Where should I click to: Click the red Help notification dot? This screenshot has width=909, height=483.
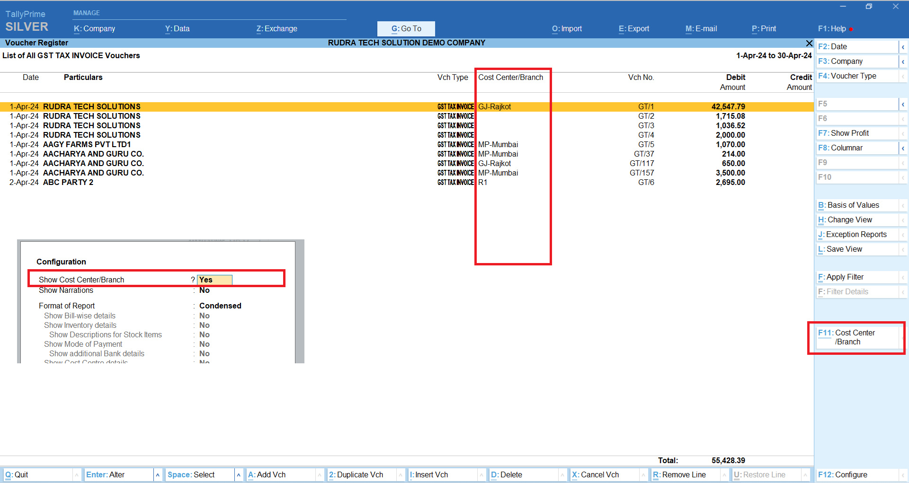851,29
